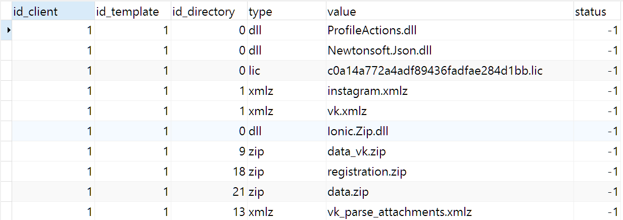
Task: Click the current row indicator arrow
Action: point(6,30)
